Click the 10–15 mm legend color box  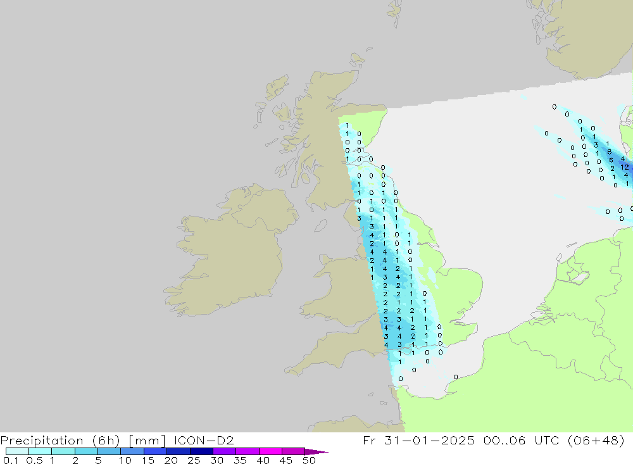pyautogui.click(x=132, y=451)
